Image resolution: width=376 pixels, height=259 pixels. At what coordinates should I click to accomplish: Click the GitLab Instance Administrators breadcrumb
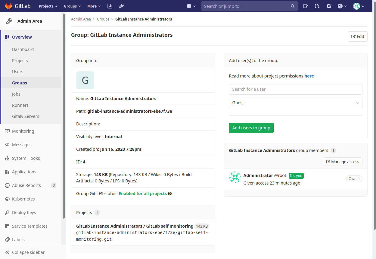pyautogui.click(x=144, y=19)
